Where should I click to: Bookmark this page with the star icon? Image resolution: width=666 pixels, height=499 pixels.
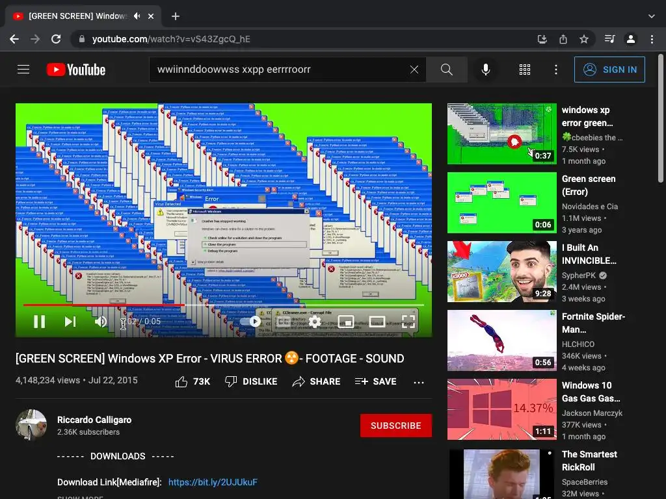click(x=584, y=39)
